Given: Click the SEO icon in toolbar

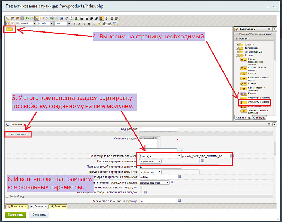Looking at the screenshot, I should click(x=115, y=24).
